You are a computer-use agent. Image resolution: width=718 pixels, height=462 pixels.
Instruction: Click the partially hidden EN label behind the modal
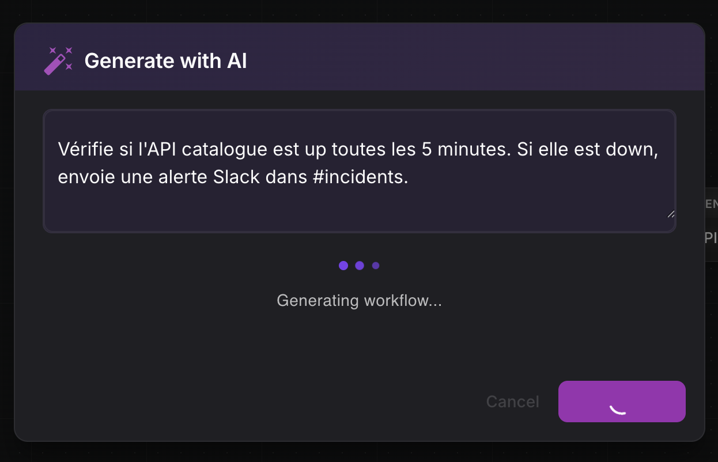(711, 204)
